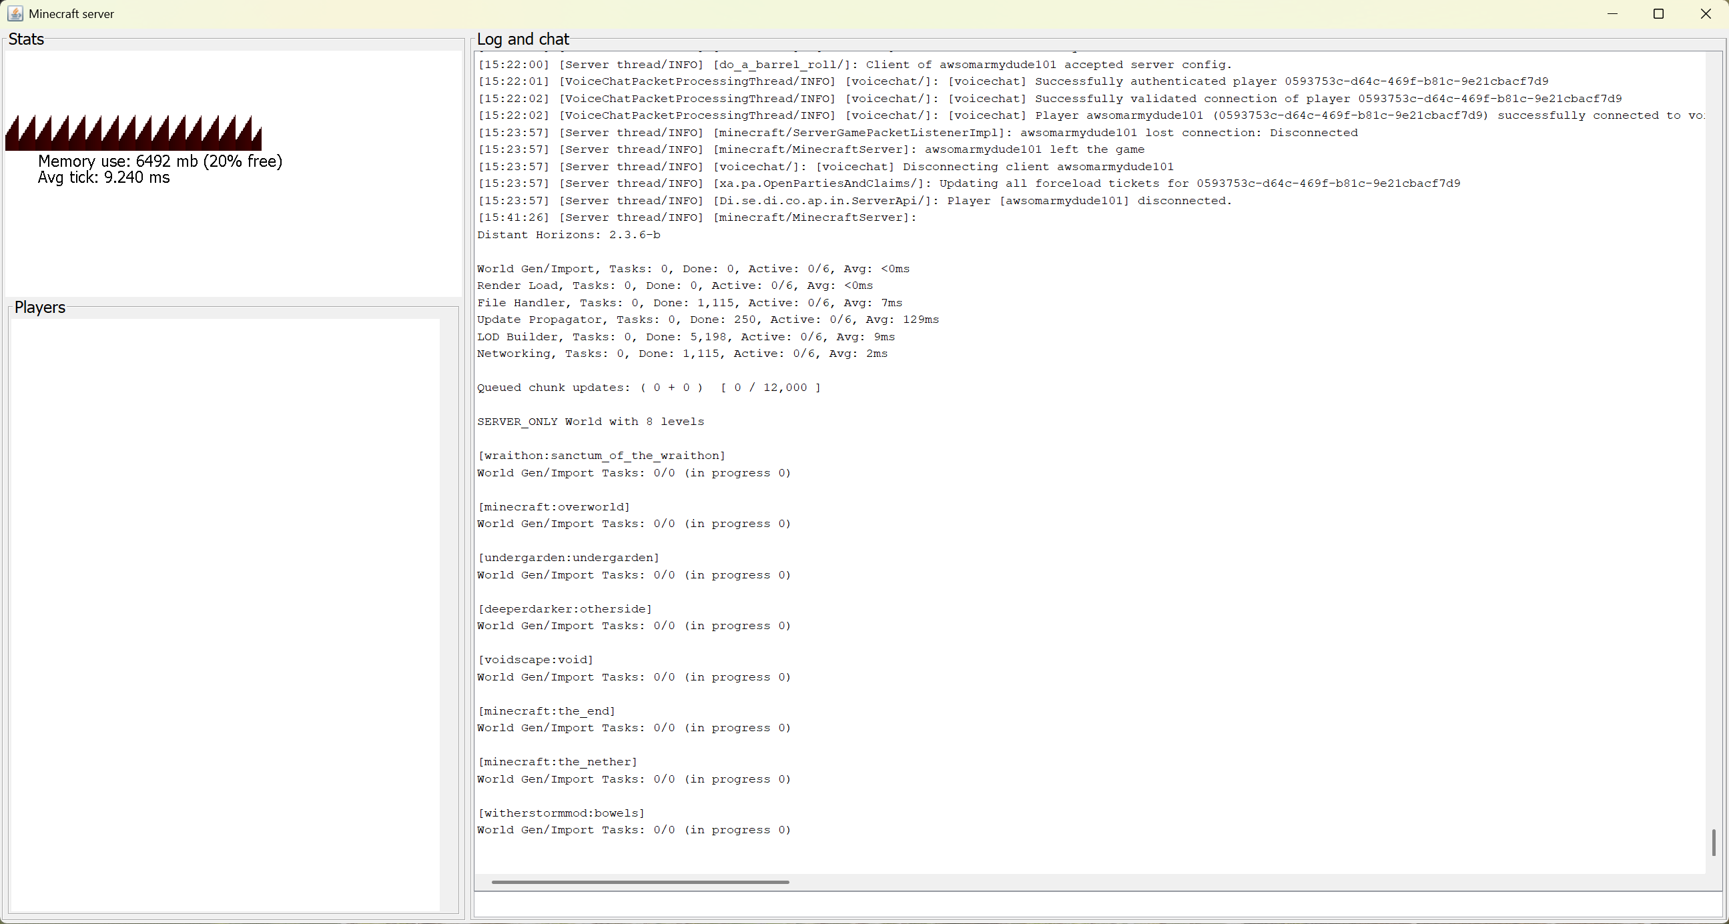The image size is (1729, 924).
Task: Click the "Memory use: 6492 mb" text
Action: [159, 161]
